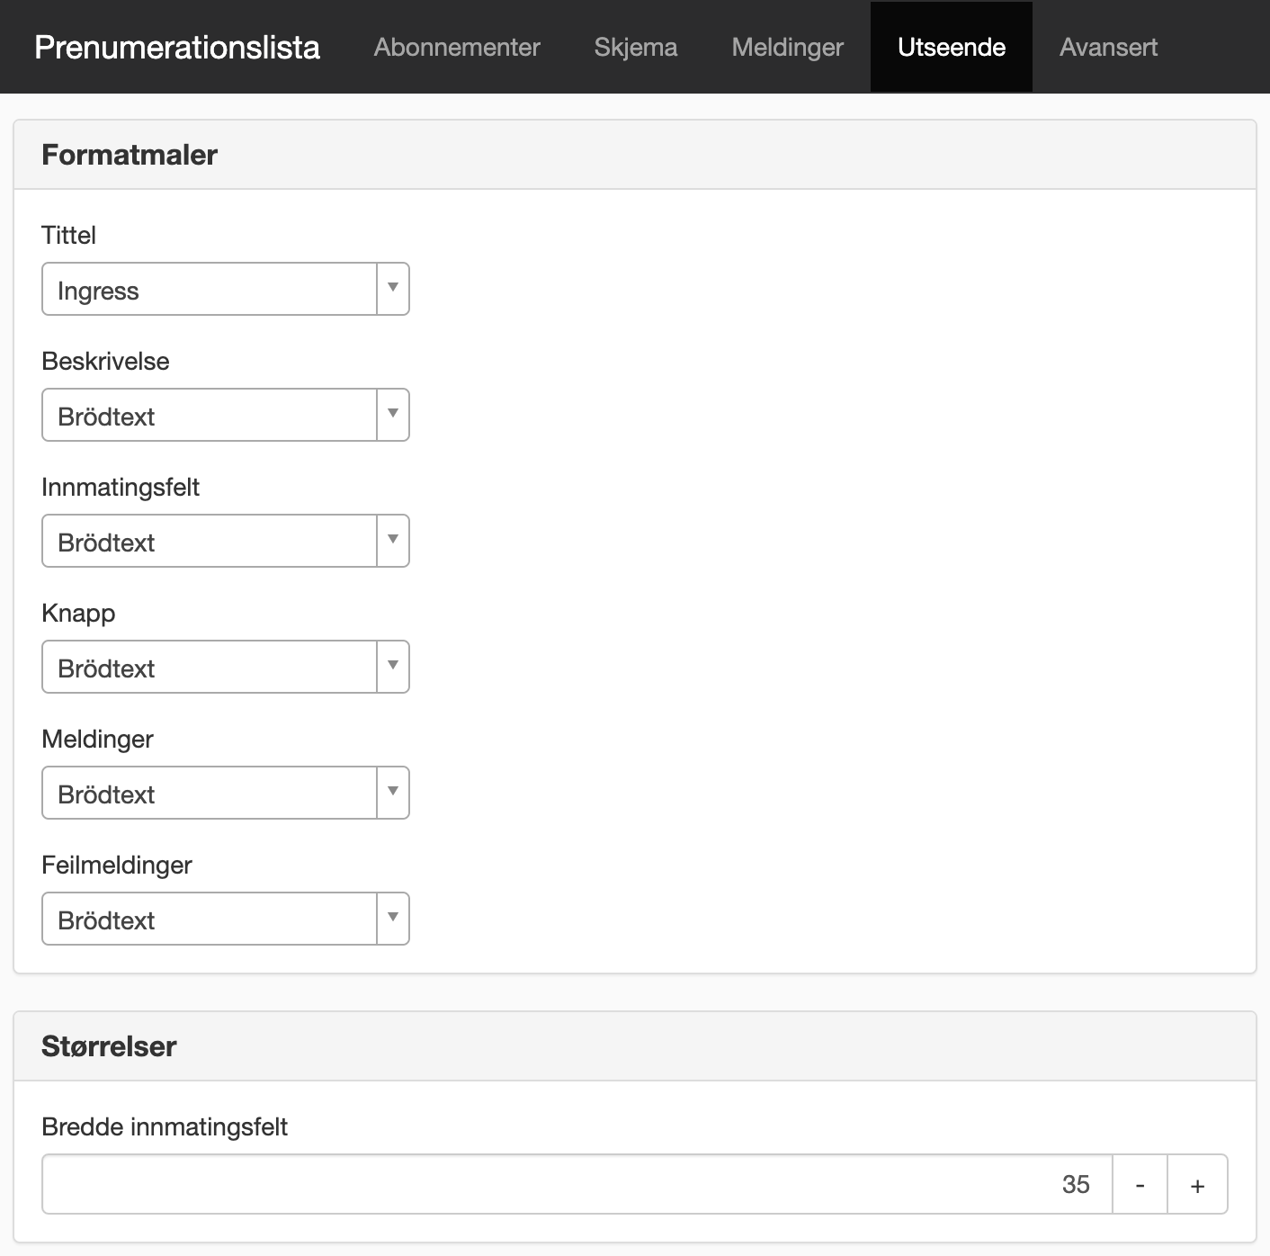Click the Bredde innmatingsfelt label
Viewport: 1270px width, 1256px height.
tap(165, 1126)
